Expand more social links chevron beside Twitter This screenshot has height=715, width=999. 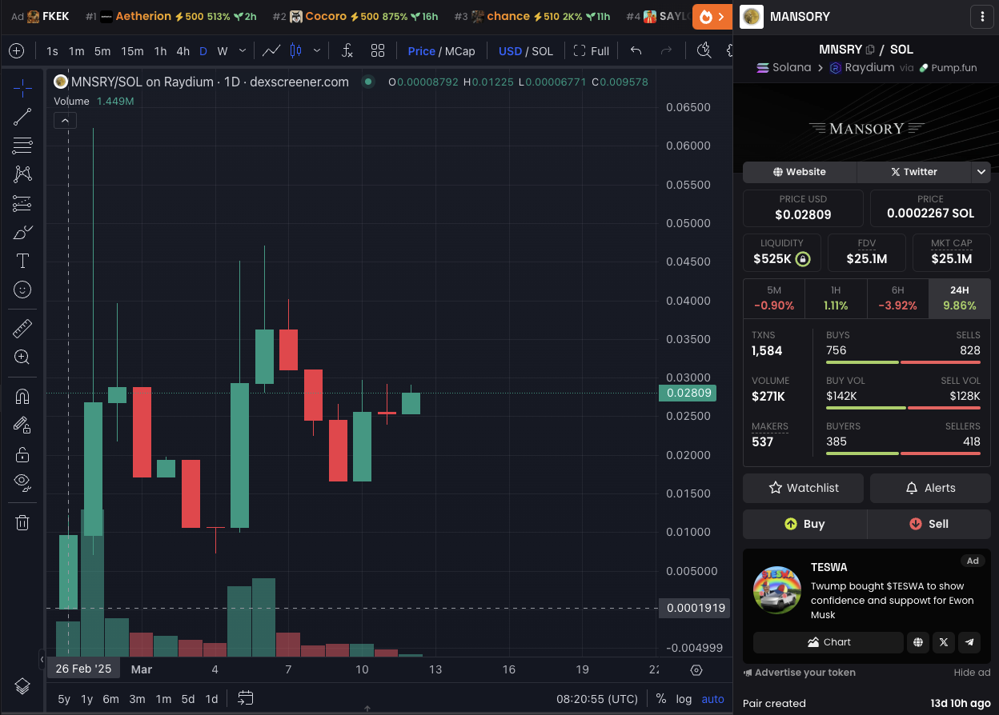tap(981, 172)
